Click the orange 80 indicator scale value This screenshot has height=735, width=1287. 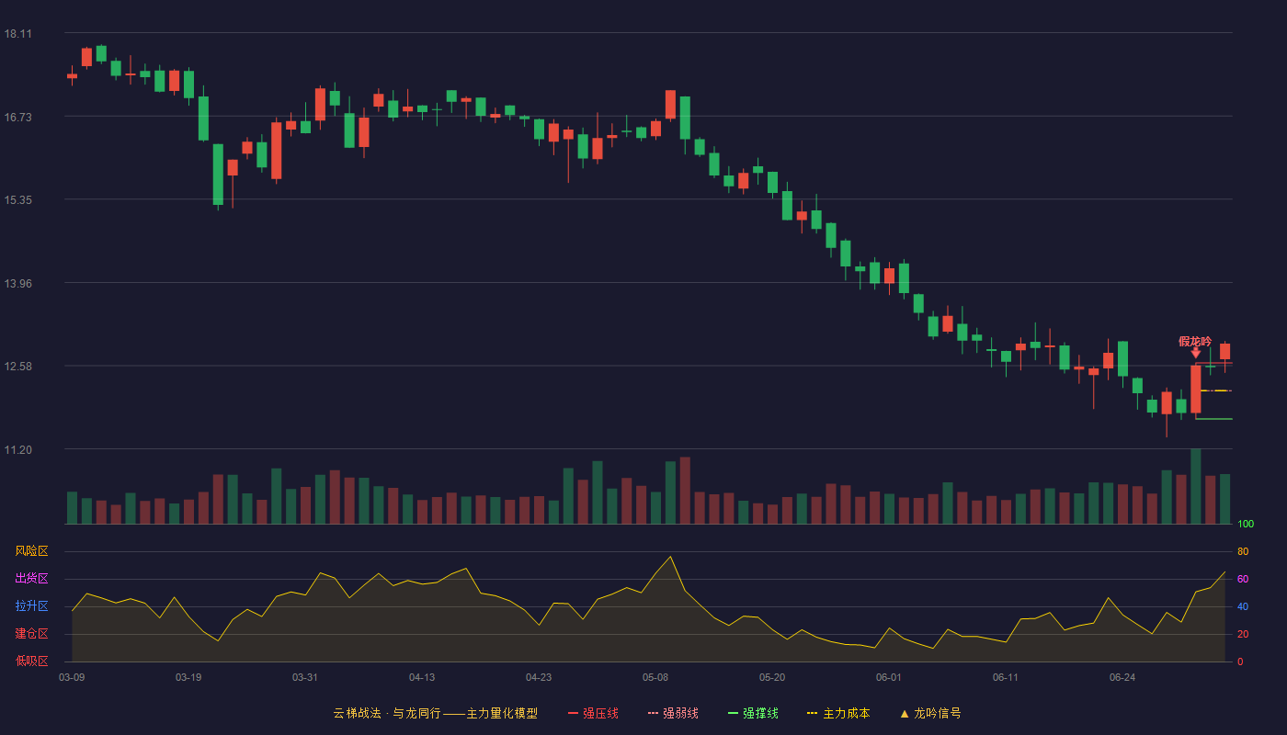[1243, 551]
